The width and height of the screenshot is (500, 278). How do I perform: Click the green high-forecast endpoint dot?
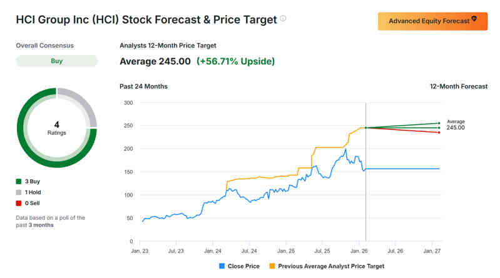[x=439, y=123]
